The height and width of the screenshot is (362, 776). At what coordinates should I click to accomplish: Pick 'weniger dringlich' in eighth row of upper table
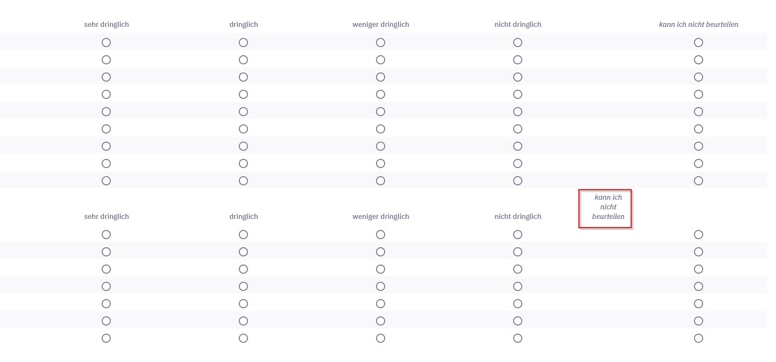point(380,164)
